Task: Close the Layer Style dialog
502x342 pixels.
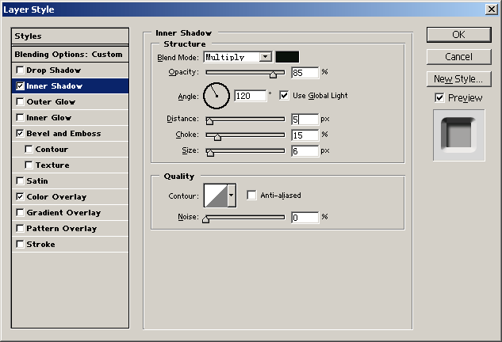Action: [491, 9]
